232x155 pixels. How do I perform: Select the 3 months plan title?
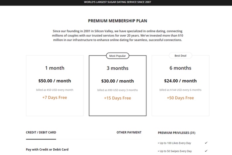click(117, 68)
